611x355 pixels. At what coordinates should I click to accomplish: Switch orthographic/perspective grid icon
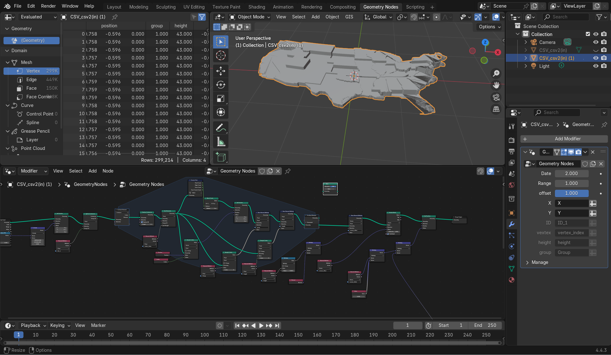pyautogui.click(x=496, y=109)
